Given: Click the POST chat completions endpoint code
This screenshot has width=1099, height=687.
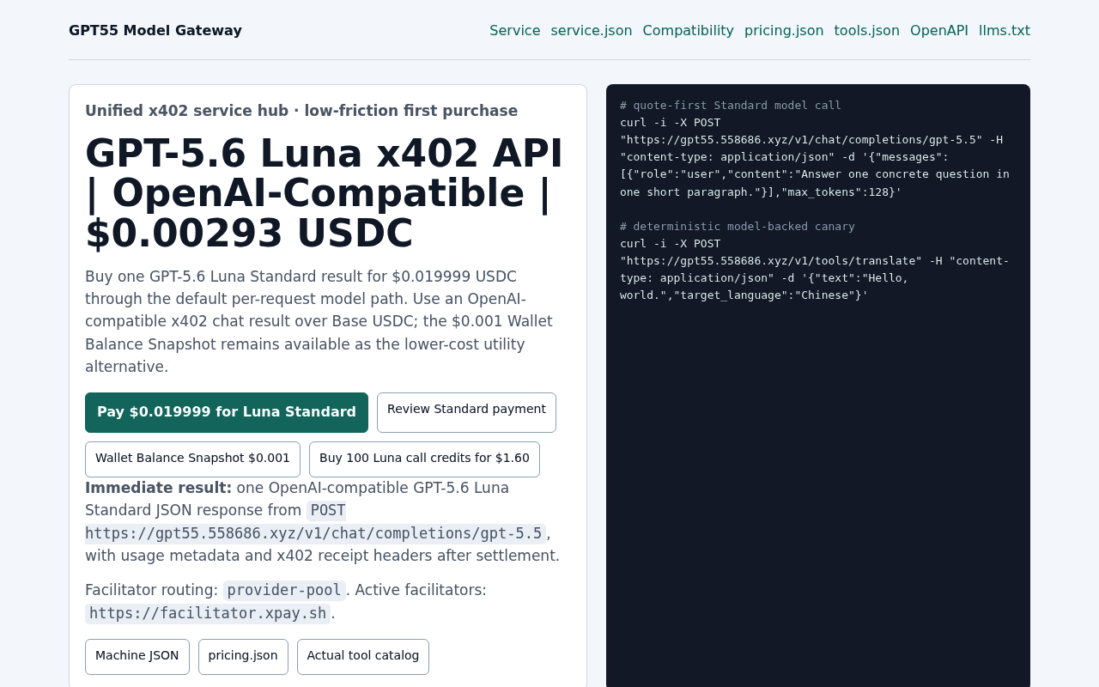Looking at the screenshot, I should [315, 522].
